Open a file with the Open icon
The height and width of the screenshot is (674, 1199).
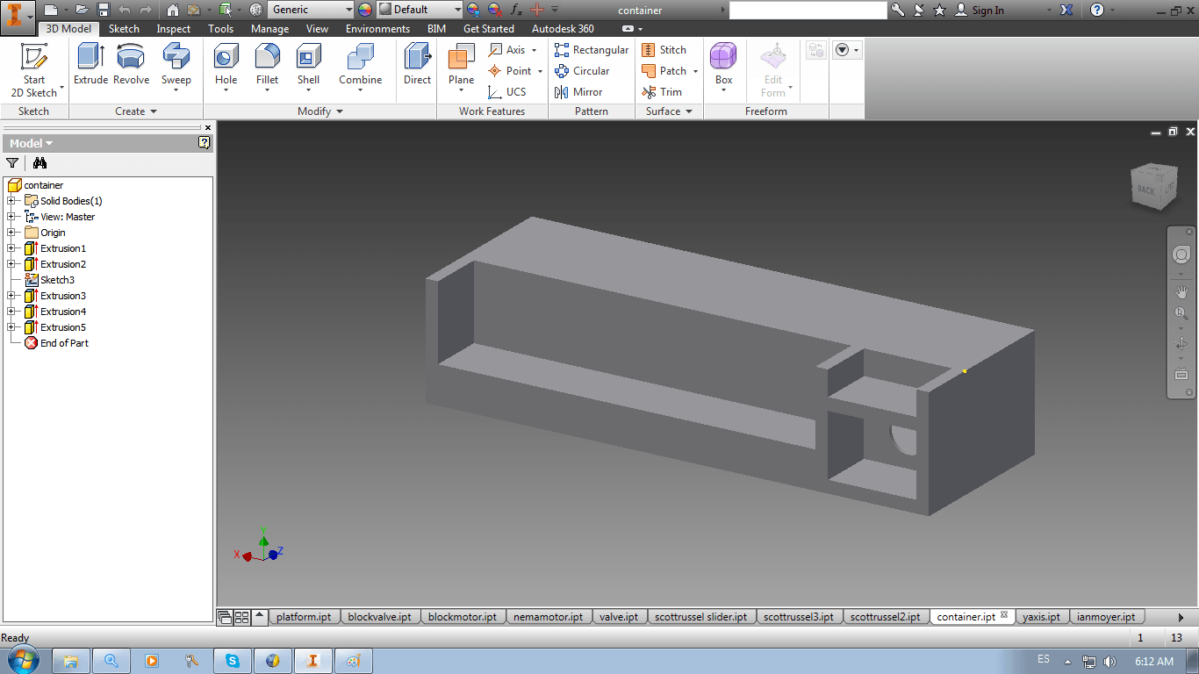(x=82, y=10)
